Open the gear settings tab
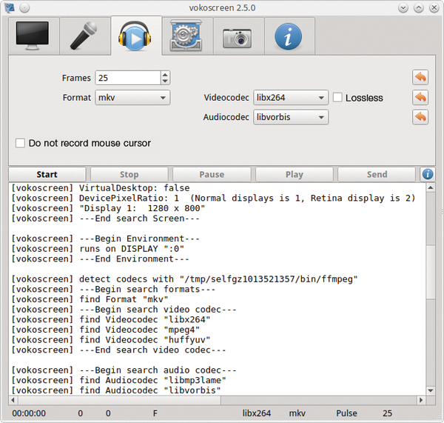 coord(187,36)
